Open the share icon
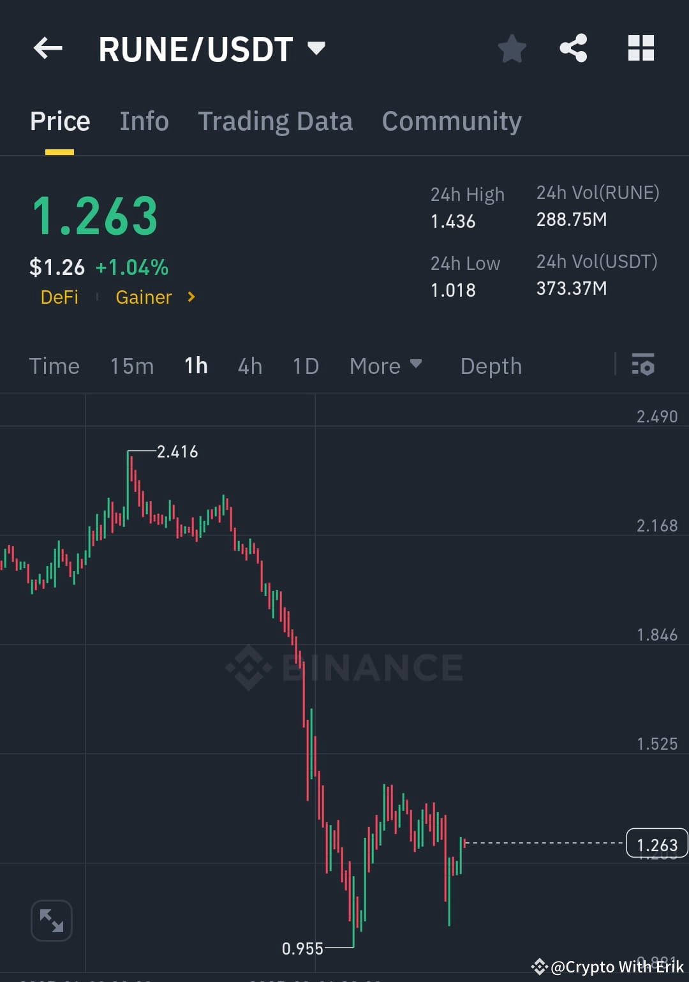Viewport: 689px width, 982px height. point(573,48)
